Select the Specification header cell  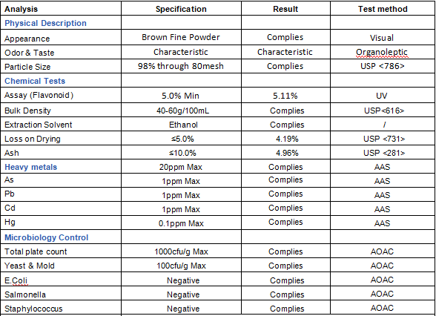[181, 9]
